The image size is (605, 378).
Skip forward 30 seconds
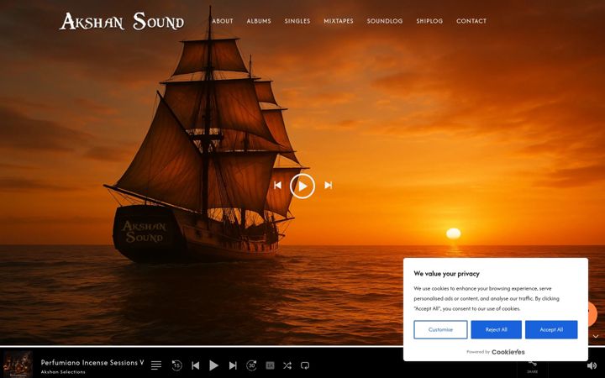251,365
